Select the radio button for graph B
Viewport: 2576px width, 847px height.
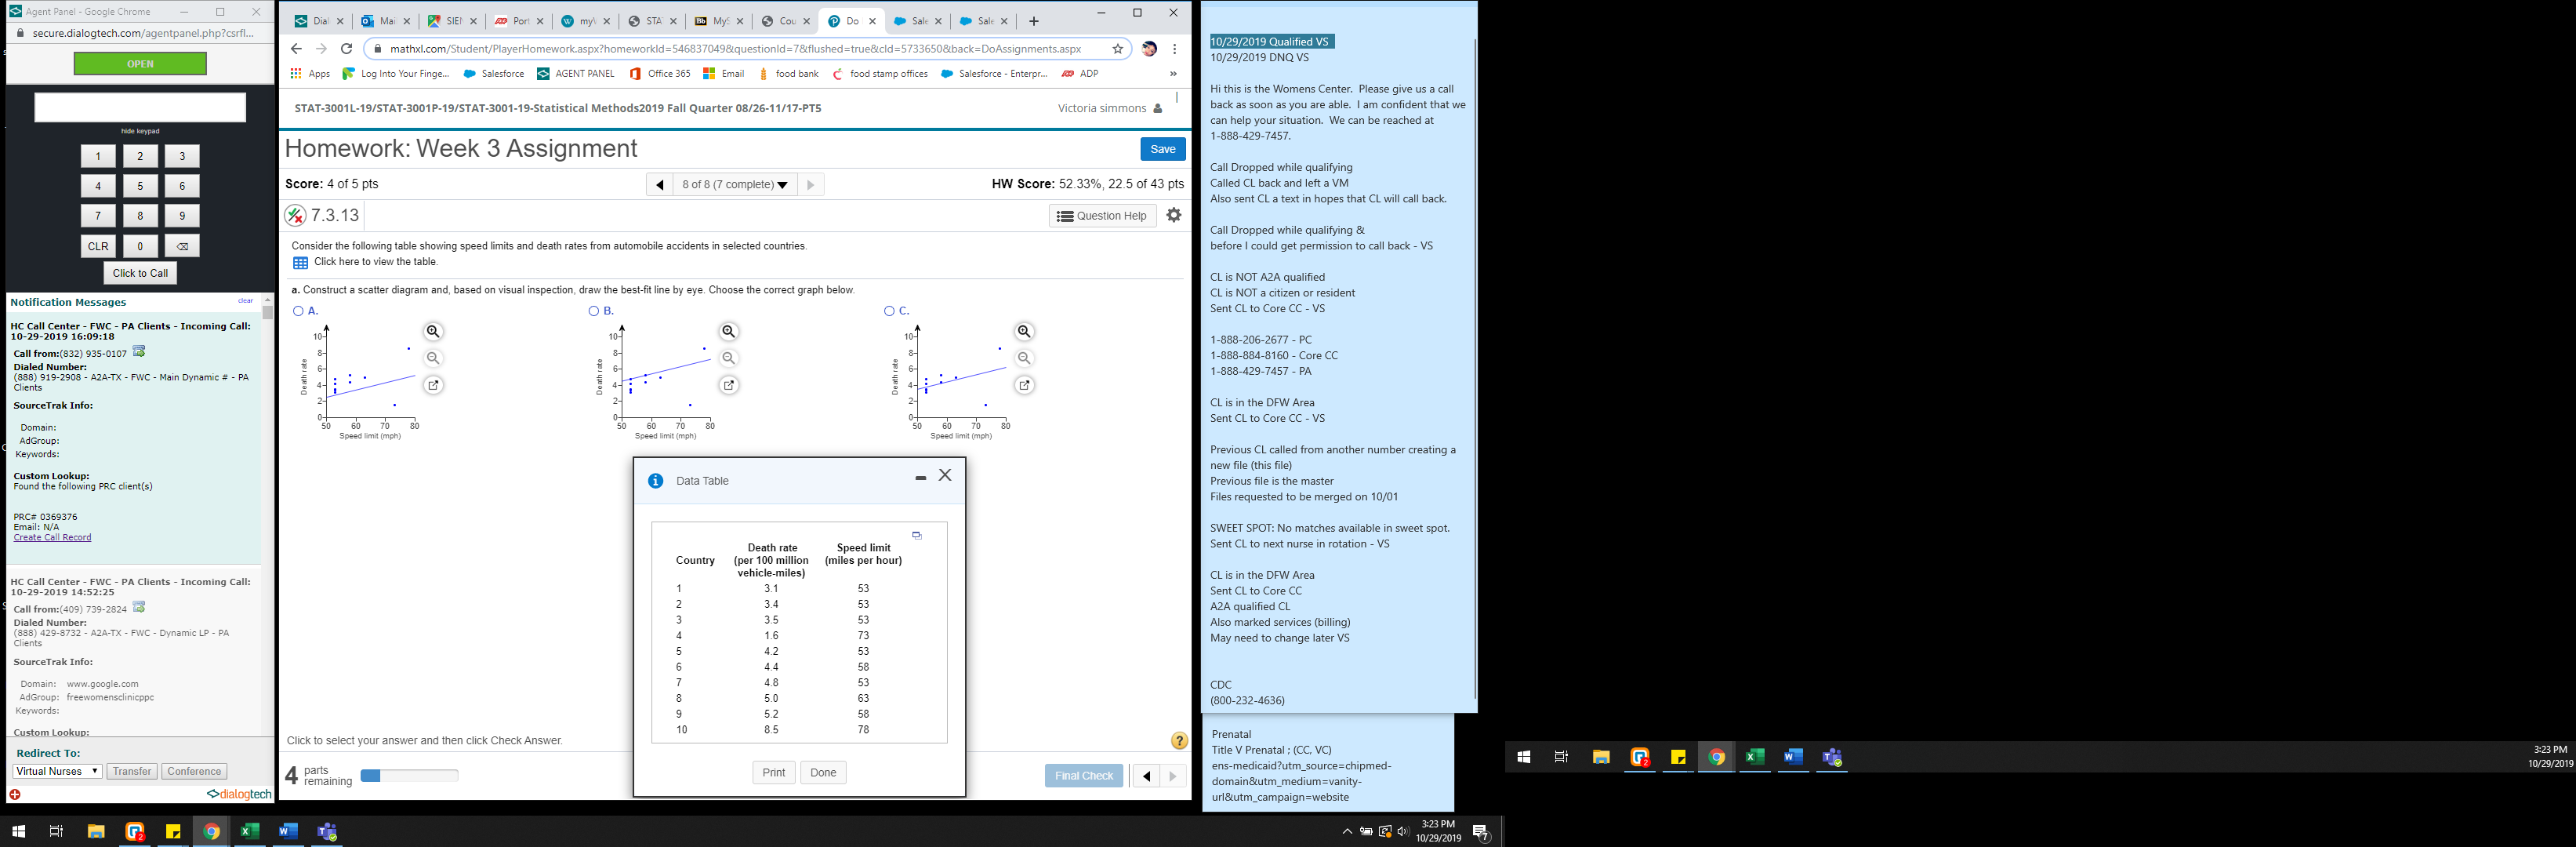[x=592, y=310]
